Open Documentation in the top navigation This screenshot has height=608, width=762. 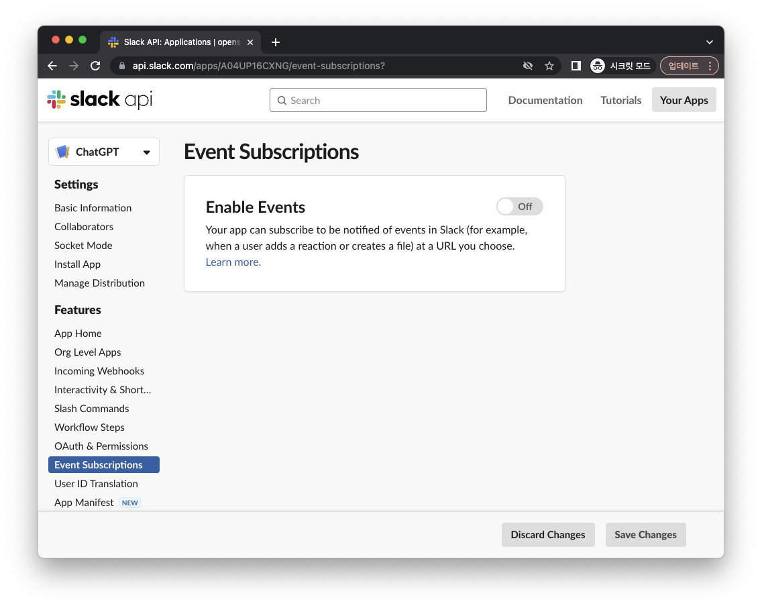tap(545, 100)
